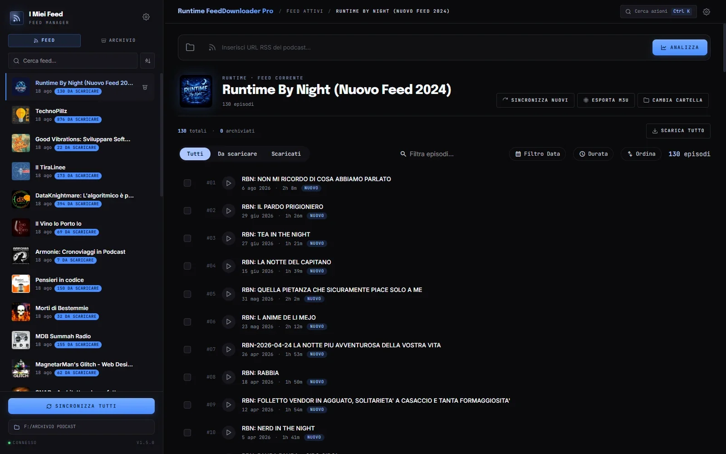The image size is (726, 454).
Task: Open Morti di Bestemmie feed thumbnail
Action: pos(21,312)
